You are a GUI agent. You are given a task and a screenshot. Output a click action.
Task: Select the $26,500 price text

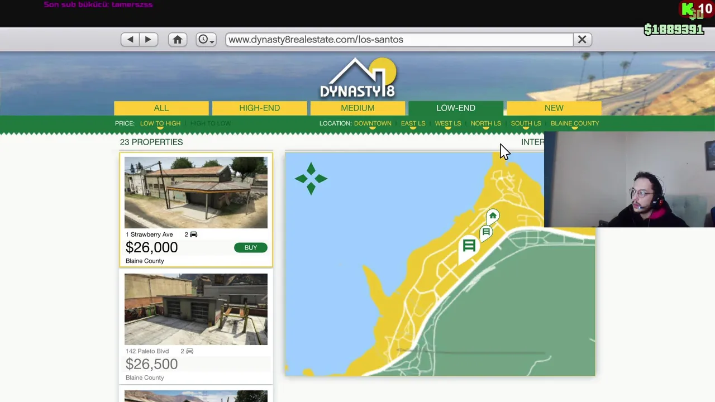click(152, 364)
